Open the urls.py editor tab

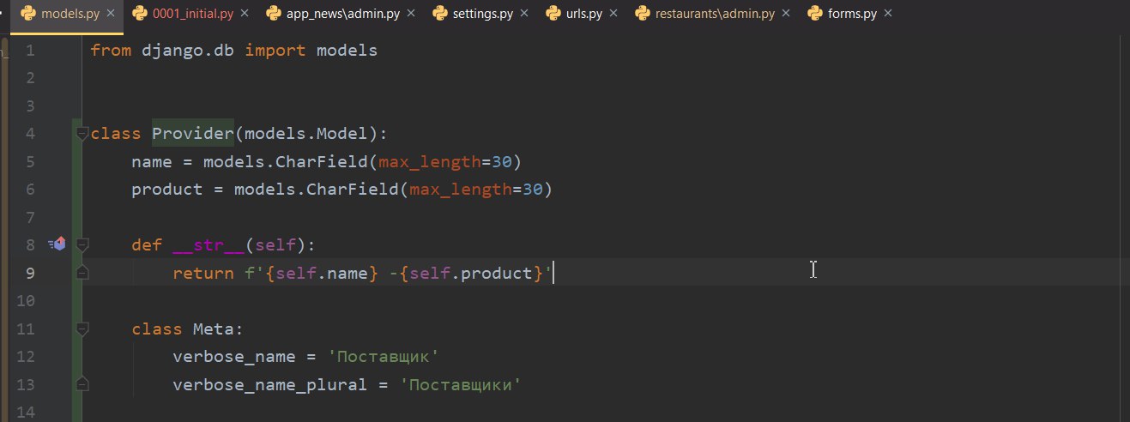(584, 14)
